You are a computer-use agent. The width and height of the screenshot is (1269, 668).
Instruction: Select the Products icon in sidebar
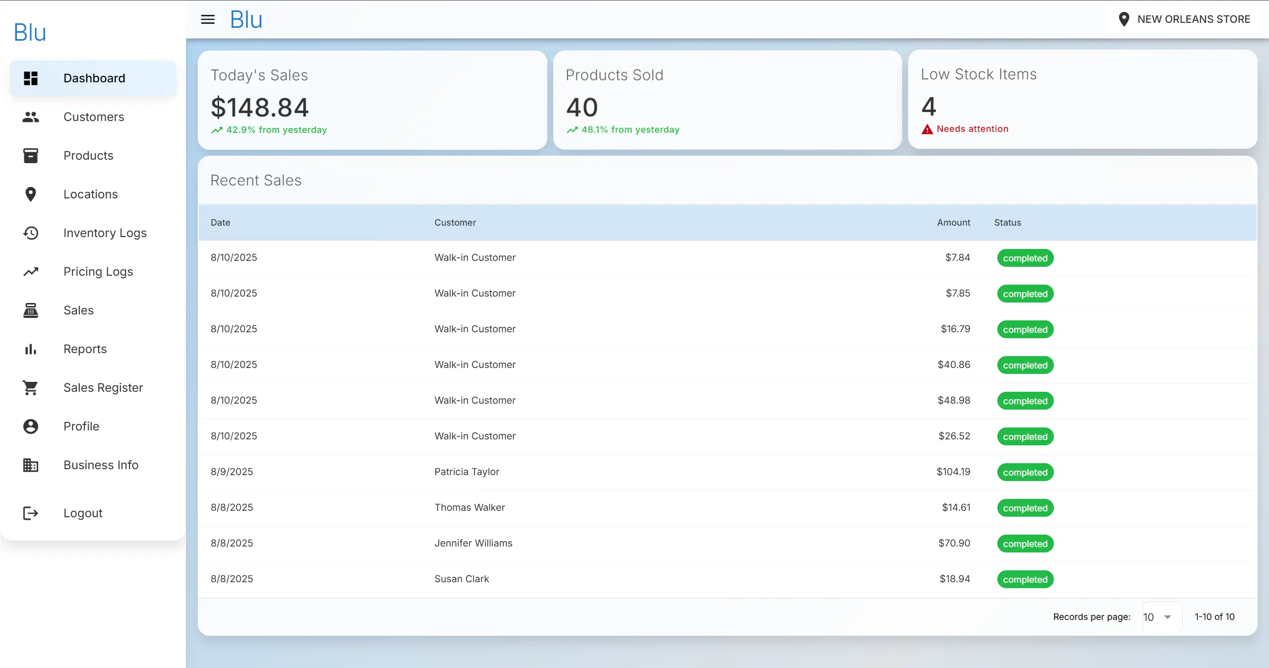[31, 155]
